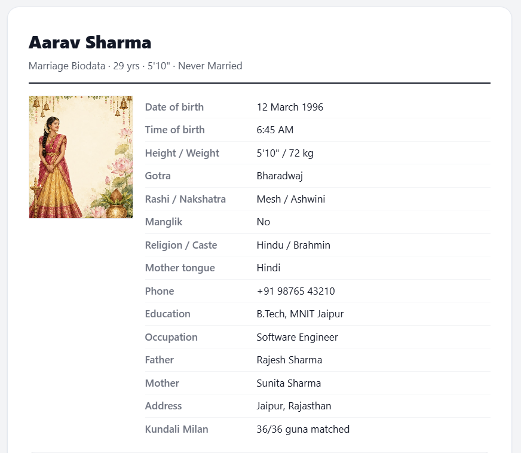Select the phone number +91 98765 43210

pos(296,291)
